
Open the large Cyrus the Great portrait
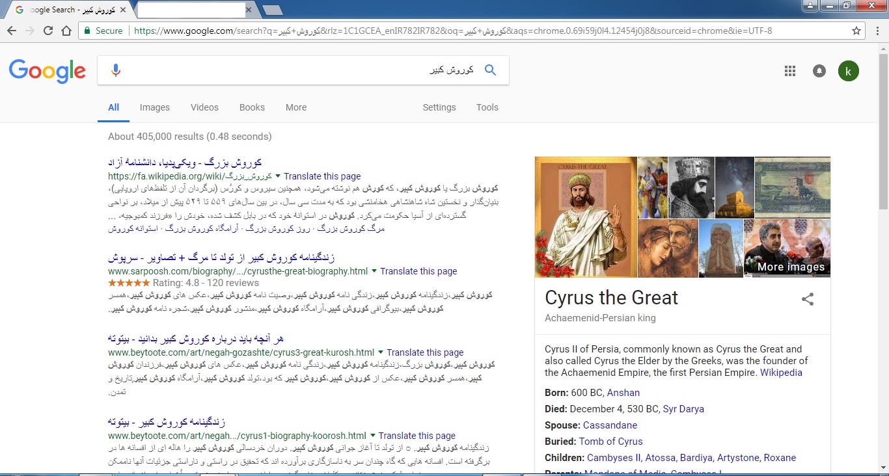pyautogui.click(x=586, y=217)
